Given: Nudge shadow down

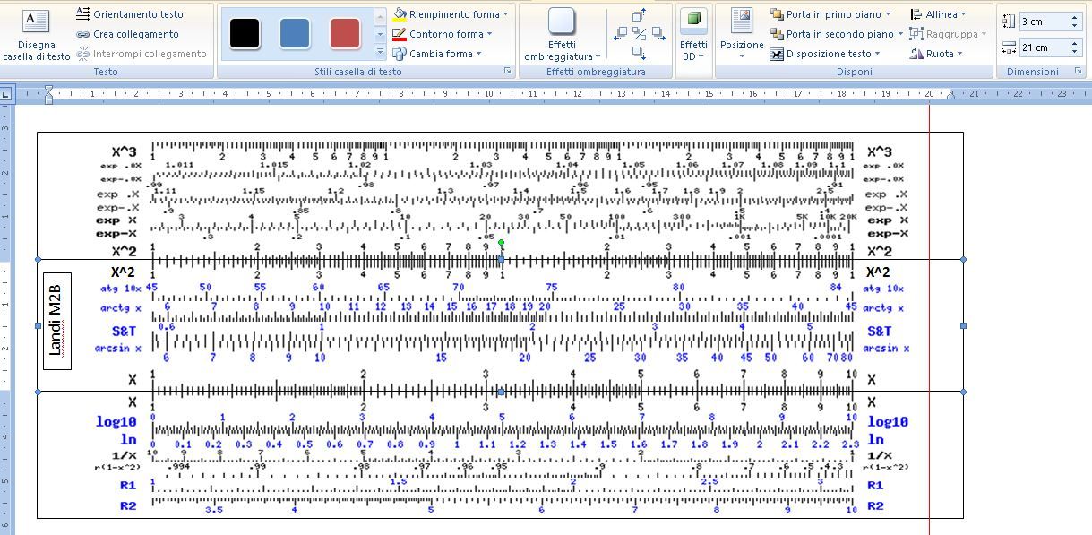Looking at the screenshot, I should (x=639, y=53).
